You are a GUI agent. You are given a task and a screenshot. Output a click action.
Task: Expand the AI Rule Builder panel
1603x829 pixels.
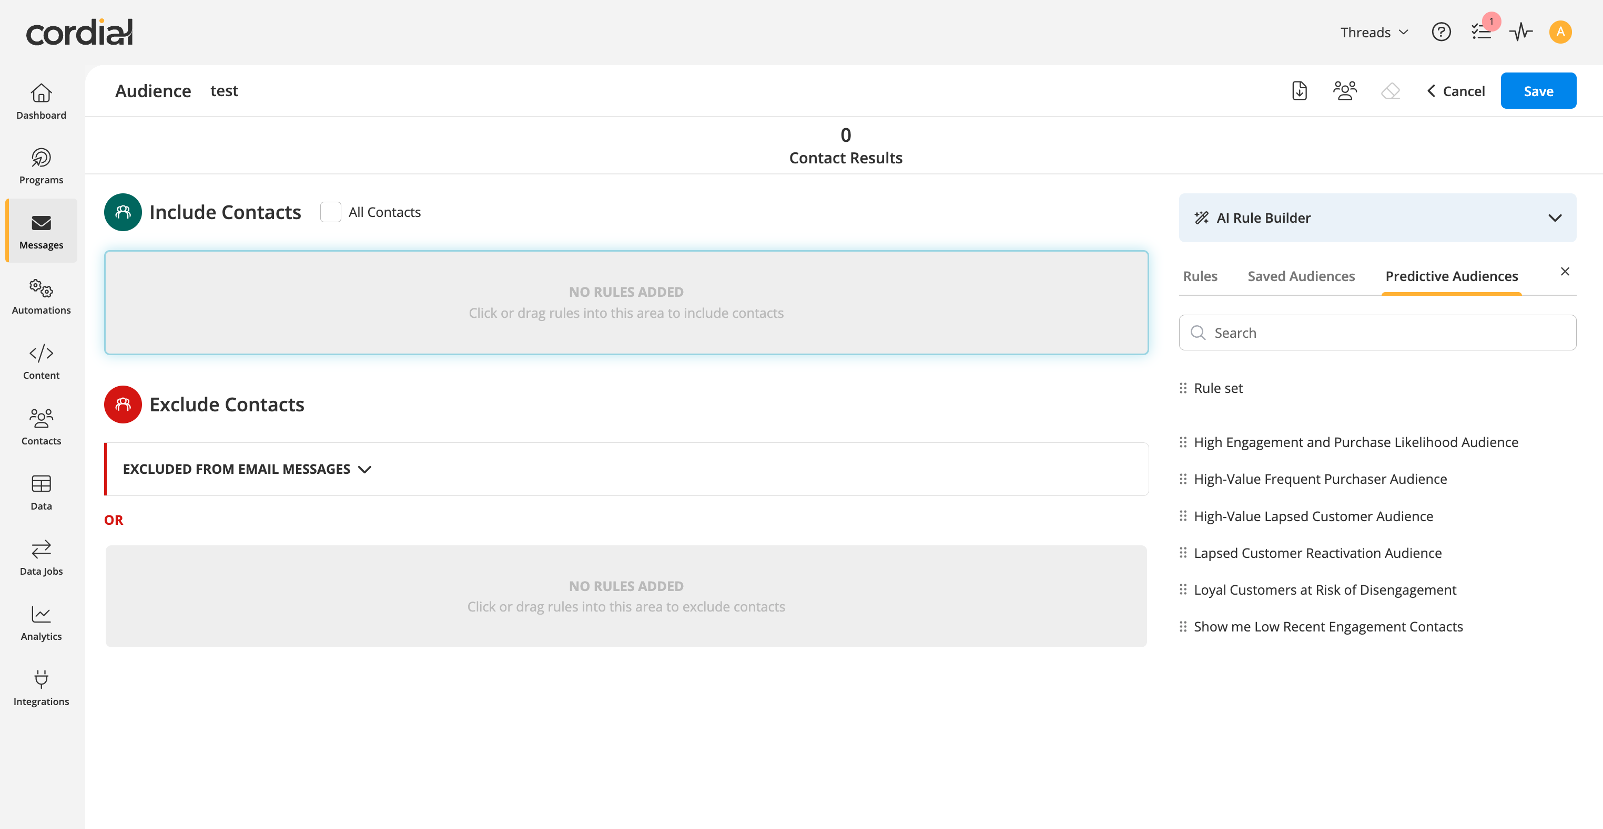point(1555,217)
